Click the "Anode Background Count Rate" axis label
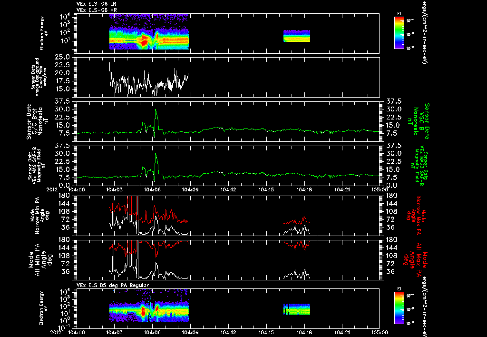Image resolution: width=487 pixels, height=337 pixels. pyautogui.click(x=39, y=77)
